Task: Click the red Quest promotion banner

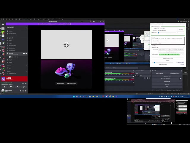Action: tap(14, 79)
